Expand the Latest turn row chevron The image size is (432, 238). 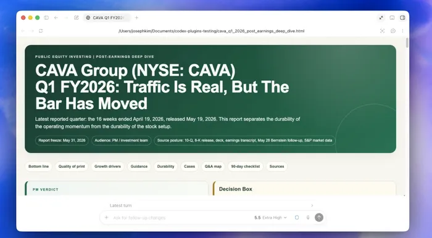pyautogui.click(x=312, y=205)
